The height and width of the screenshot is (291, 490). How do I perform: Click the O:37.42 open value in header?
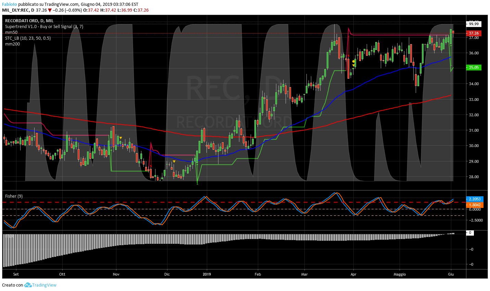(x=91, y=10)
